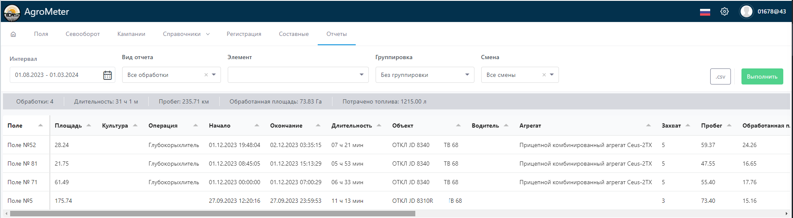The height and width of the screenshot is (218, 793).
Task: Click summary Обработки: 4
Action: pos(35,101)
